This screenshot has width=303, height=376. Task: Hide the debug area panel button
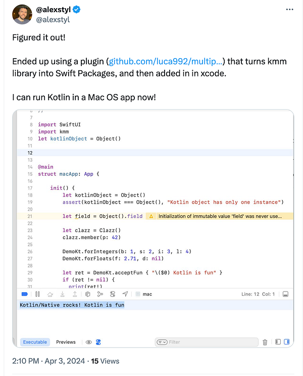point(285,294)
